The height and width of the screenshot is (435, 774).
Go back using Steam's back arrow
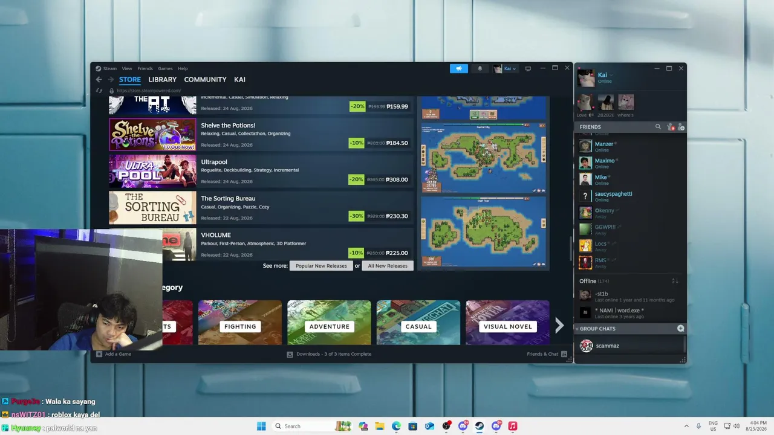tap(99, 80)
